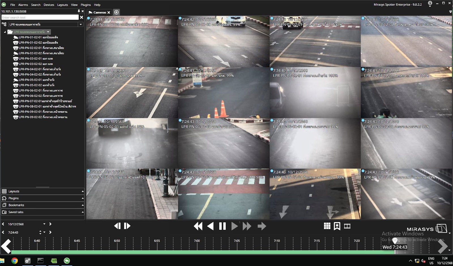Select camera LPR-PN-06-02-02 in tree
This screenshot has width=453, height=266.
[38, 96]
